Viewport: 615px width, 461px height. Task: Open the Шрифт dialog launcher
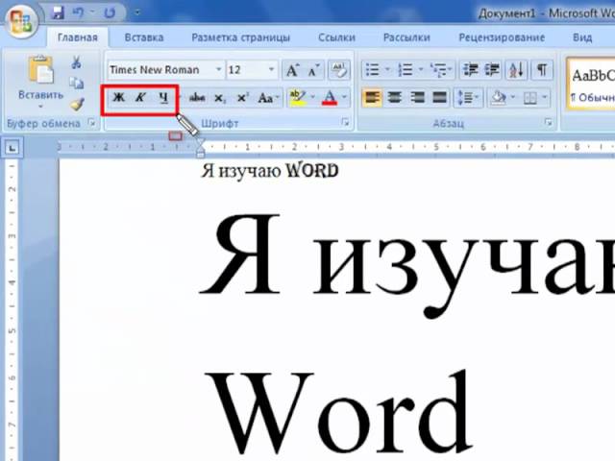pyautogui.click(x=345, y=122)
